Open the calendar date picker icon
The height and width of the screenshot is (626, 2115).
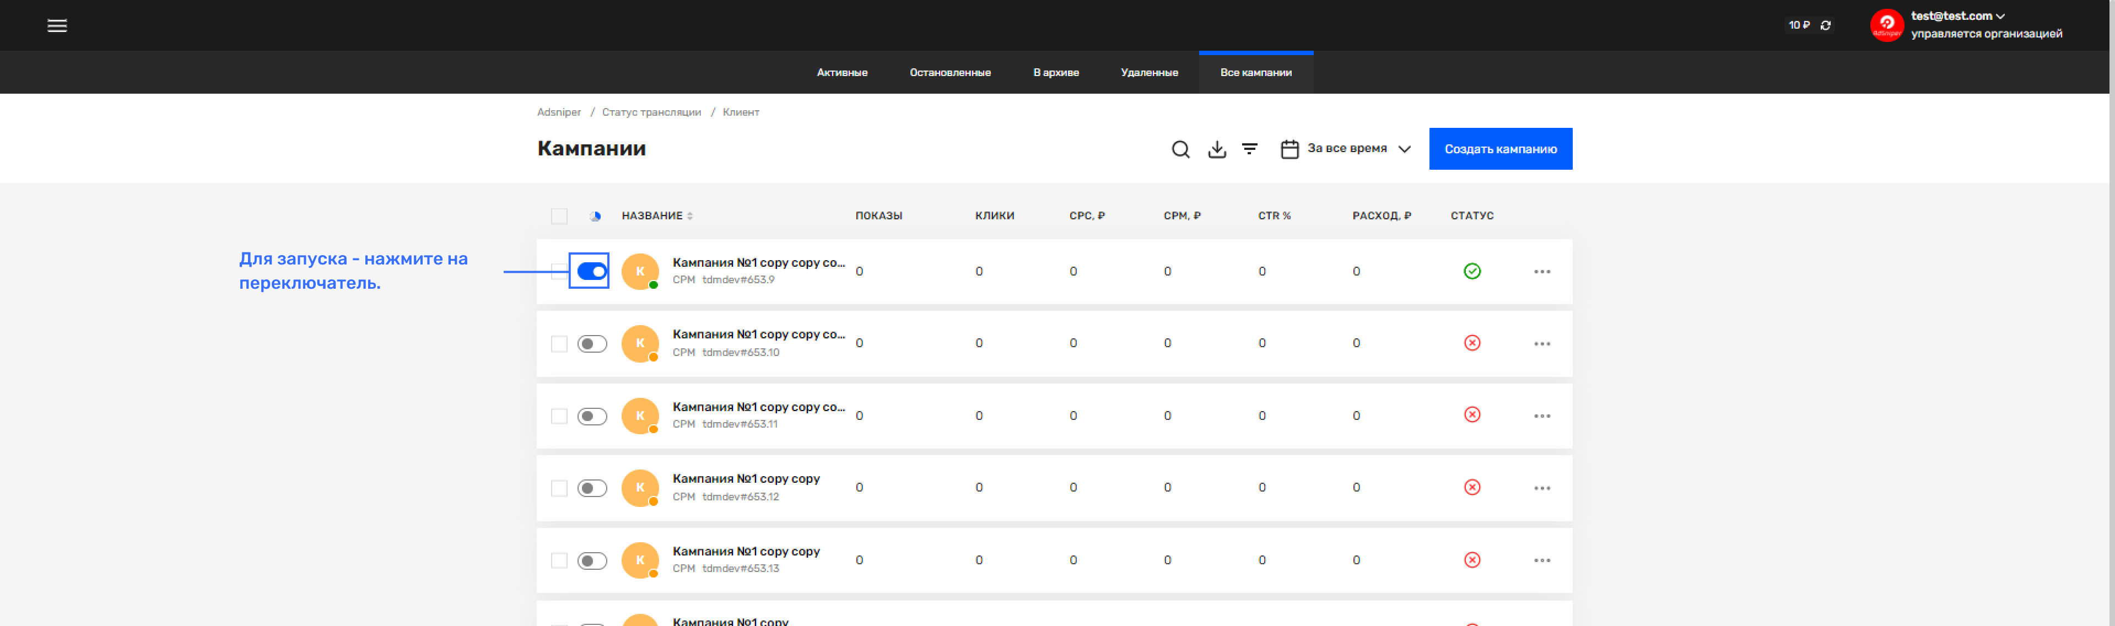1289,149
